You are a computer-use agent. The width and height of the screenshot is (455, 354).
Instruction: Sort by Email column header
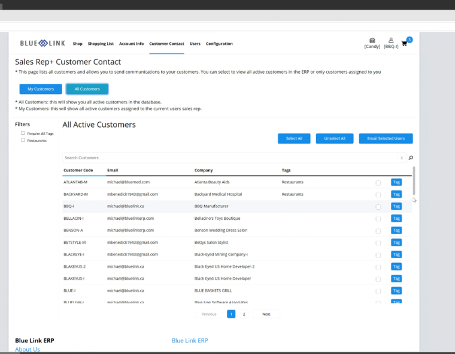113,170
